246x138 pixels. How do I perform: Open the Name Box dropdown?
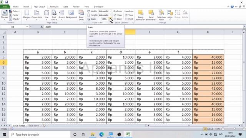tap(27, 27)
